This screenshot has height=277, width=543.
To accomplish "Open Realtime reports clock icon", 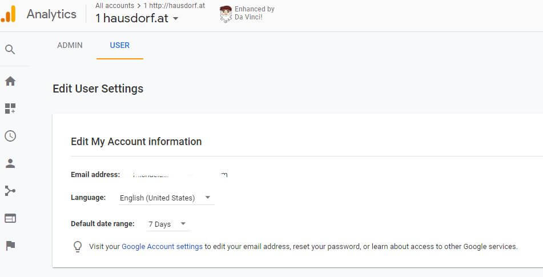I will click(10, 136).
